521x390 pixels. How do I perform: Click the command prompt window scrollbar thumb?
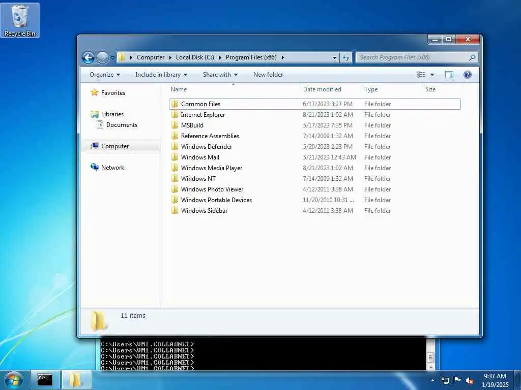(x=430, y=358)
